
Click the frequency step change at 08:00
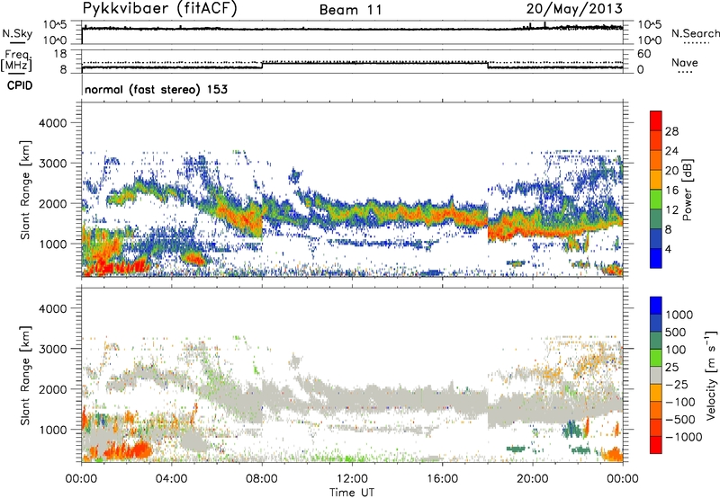coord(262,65)
